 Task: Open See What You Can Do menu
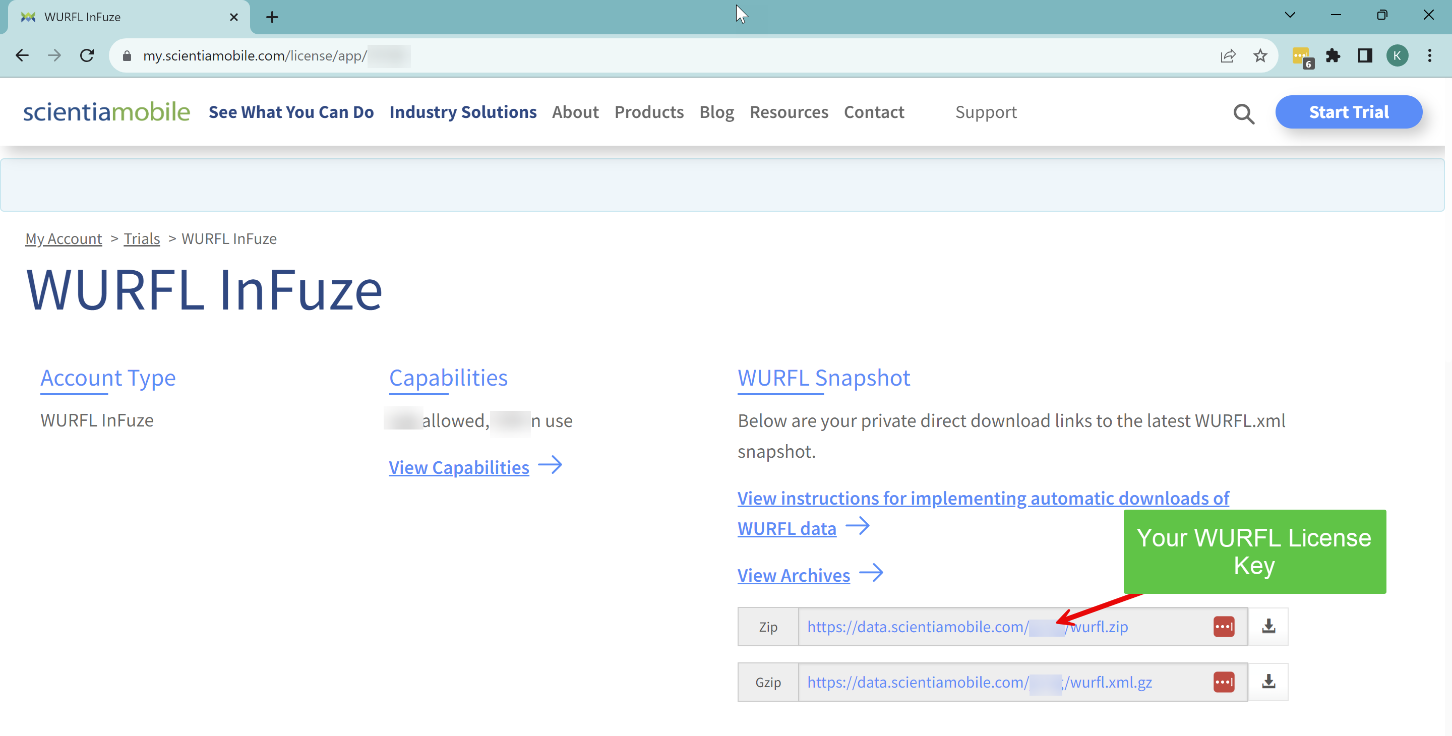click(x=291, y=112)
